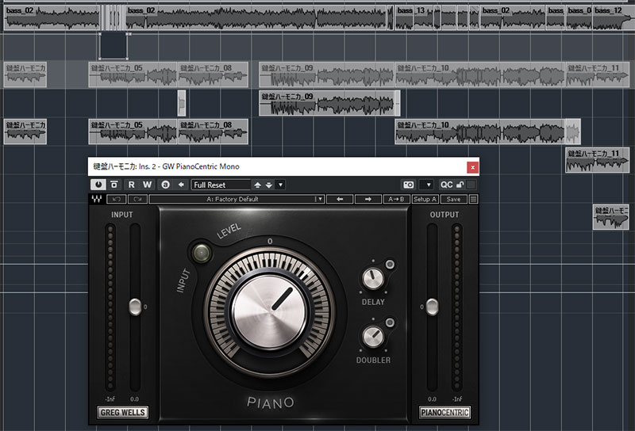Click the large PIANO level knob
Viewport: 635px width, 431px height.
point(269,311)
